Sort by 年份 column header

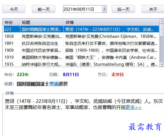pos(11,22)
